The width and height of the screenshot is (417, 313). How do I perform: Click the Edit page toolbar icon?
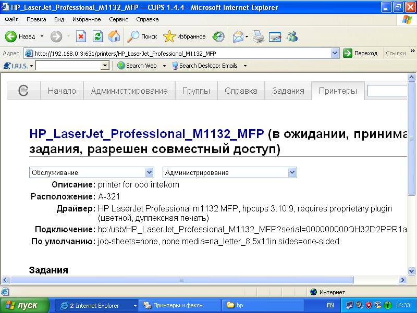(x=275, y=36)
